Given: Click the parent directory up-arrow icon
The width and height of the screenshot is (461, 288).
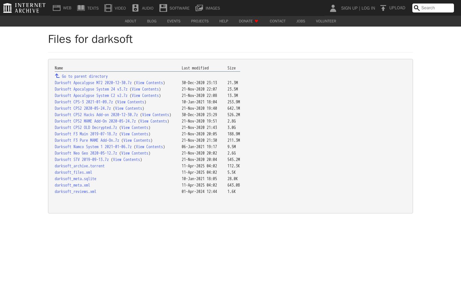Looking at the screenshot, I should (57, 76).
